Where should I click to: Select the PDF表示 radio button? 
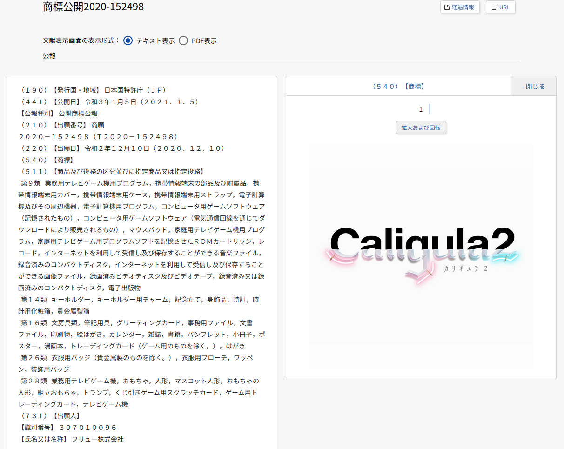pyautogui.click(x=183, y=40)
